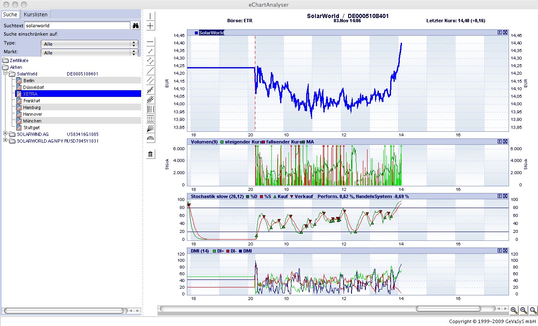Click the zoom out magnifier icon
Screen dimensions: 538x326
click(523, 310)
